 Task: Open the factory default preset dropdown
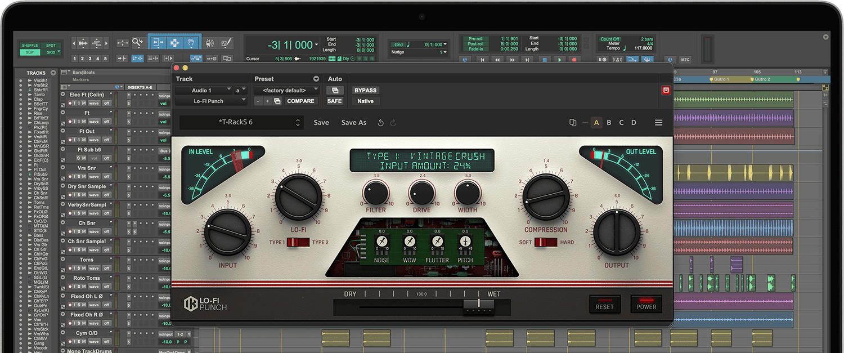[285, 90]
